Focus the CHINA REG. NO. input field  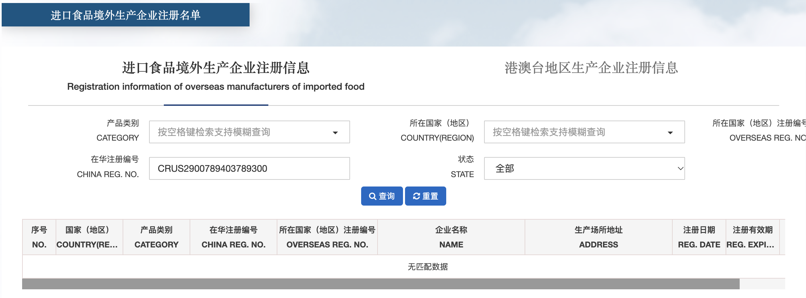click(249, 168)
